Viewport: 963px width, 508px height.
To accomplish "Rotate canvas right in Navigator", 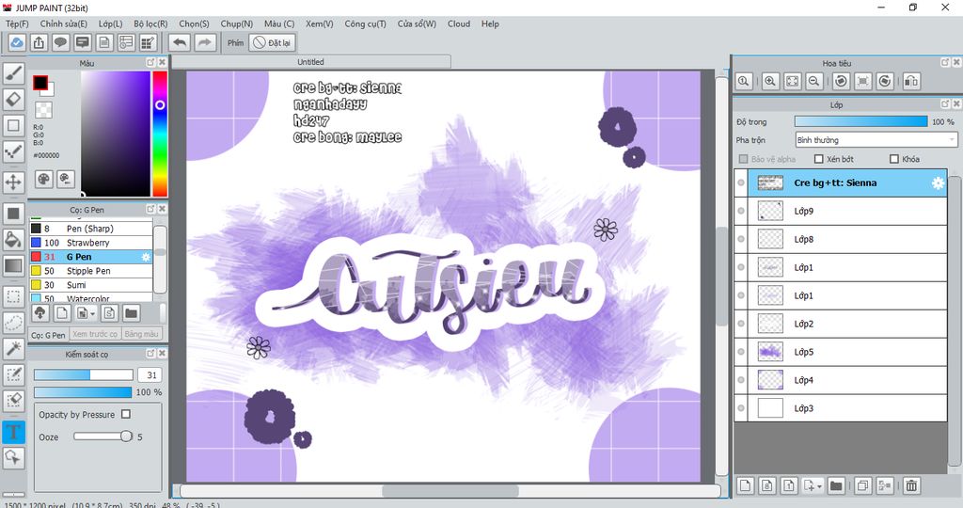I will click(885, 81).
